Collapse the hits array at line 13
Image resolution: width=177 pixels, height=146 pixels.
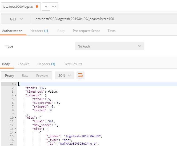15,129
